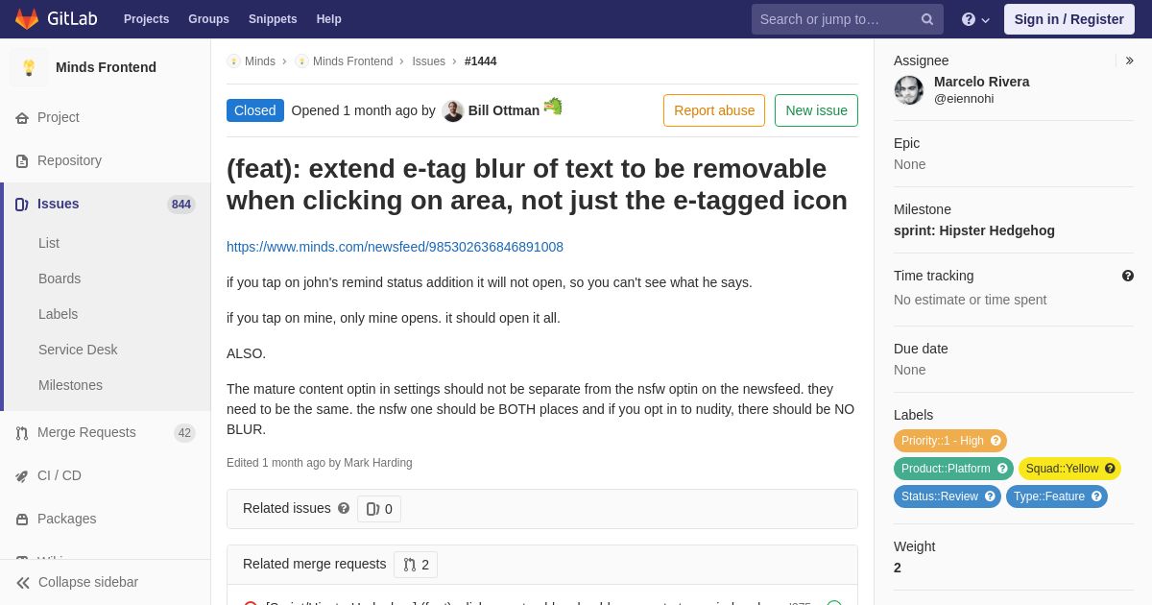1152x605 pixels.
Task: Click the Type::Feature label
Action: [x=1057, y=496]
